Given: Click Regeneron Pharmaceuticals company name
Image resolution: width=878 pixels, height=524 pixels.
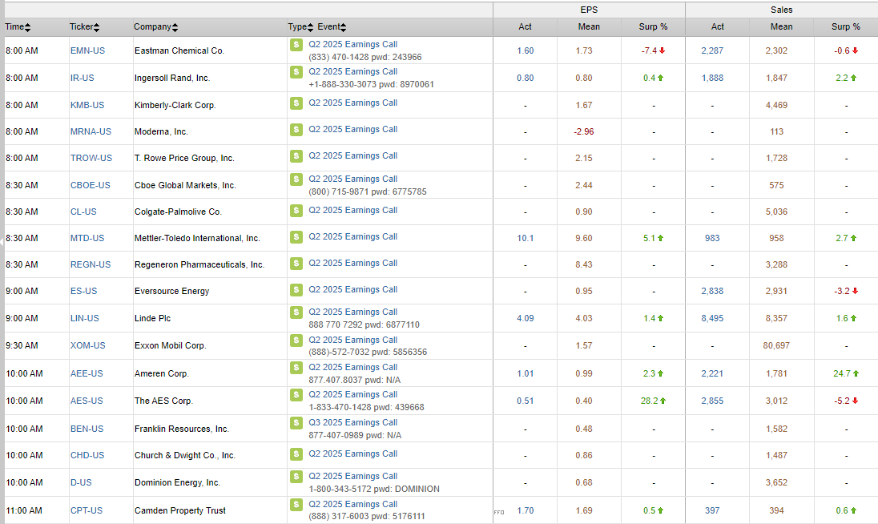Looking at the screenshot, I should click(199, 264).
